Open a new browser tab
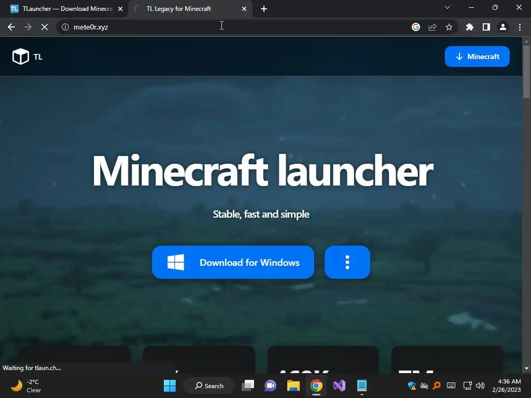 pos(264,9)
